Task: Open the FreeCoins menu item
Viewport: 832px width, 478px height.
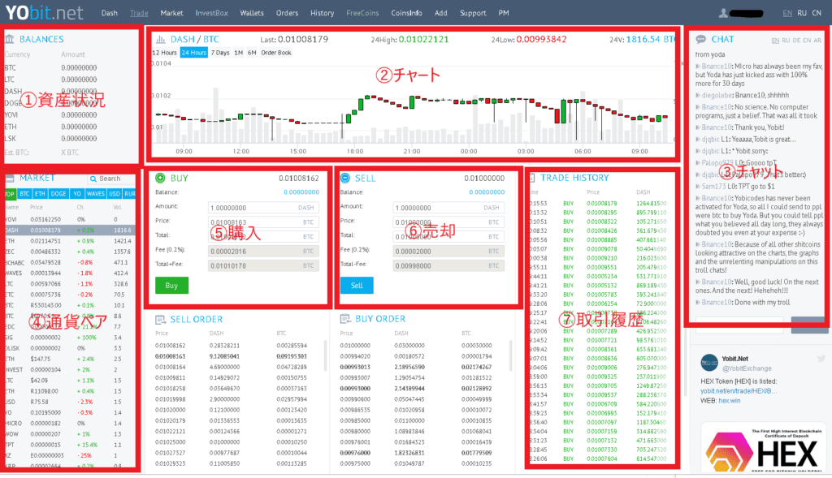Action: click(362, 13)
